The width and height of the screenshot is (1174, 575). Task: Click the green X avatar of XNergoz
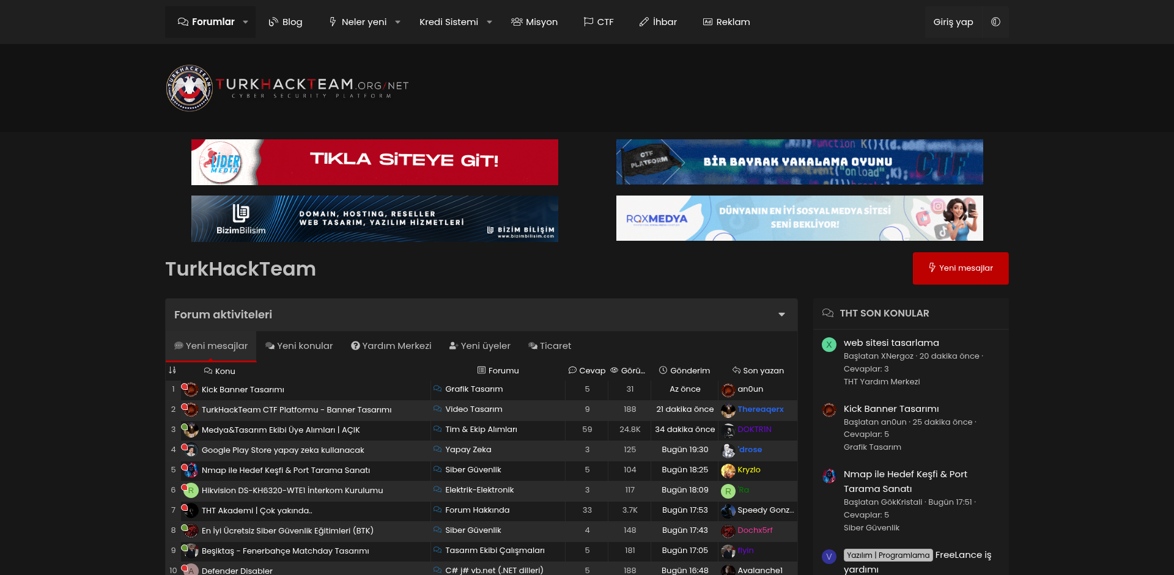829,345
